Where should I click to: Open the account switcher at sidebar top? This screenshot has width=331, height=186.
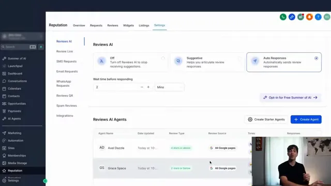coord(22,37)
